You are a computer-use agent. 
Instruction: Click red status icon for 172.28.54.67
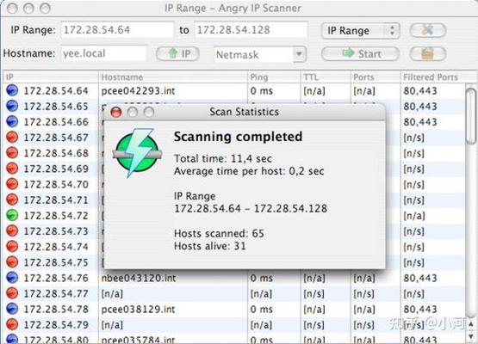12,137
